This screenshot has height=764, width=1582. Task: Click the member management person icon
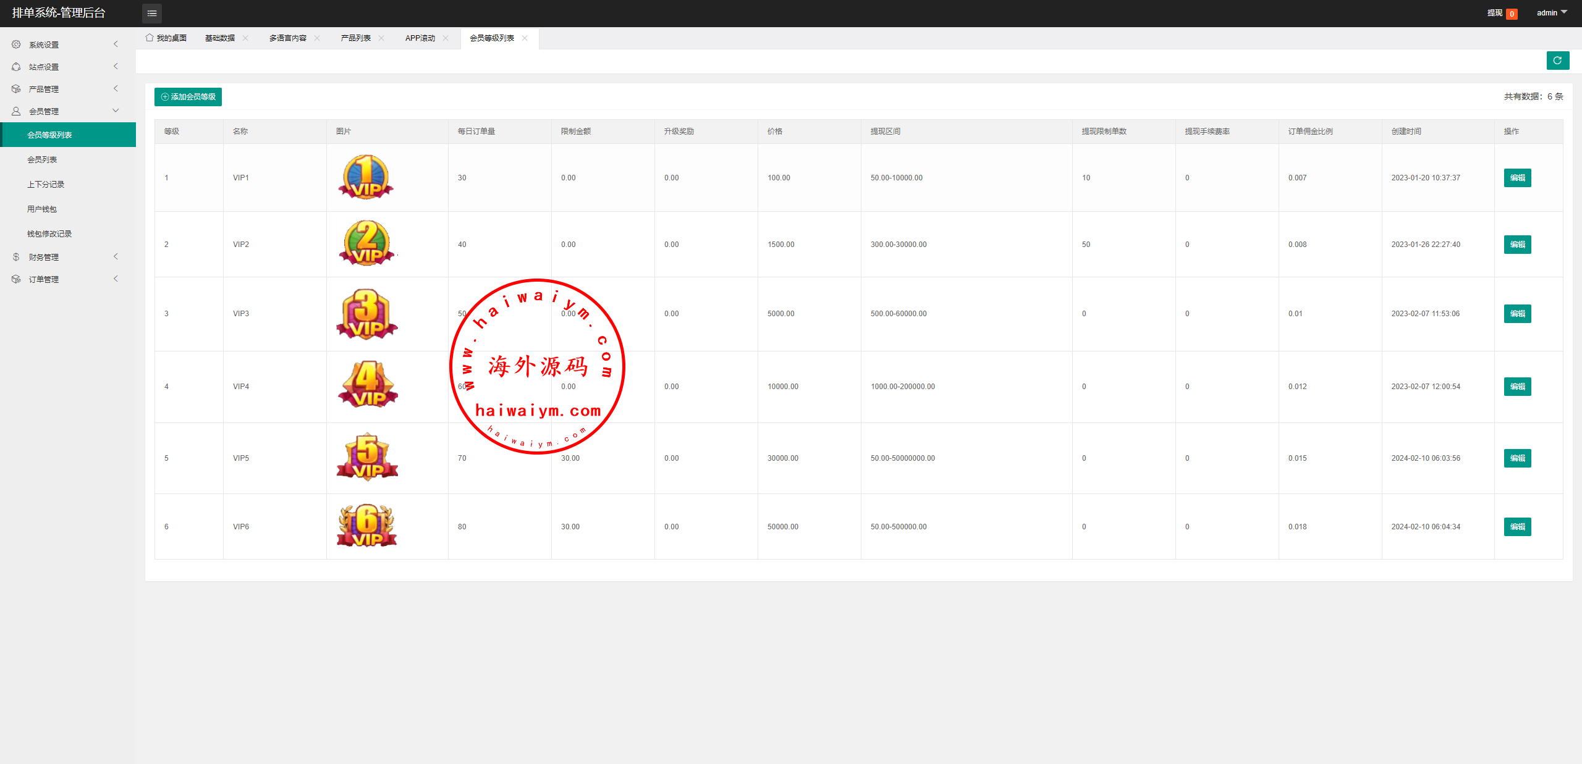click(16, 111)
